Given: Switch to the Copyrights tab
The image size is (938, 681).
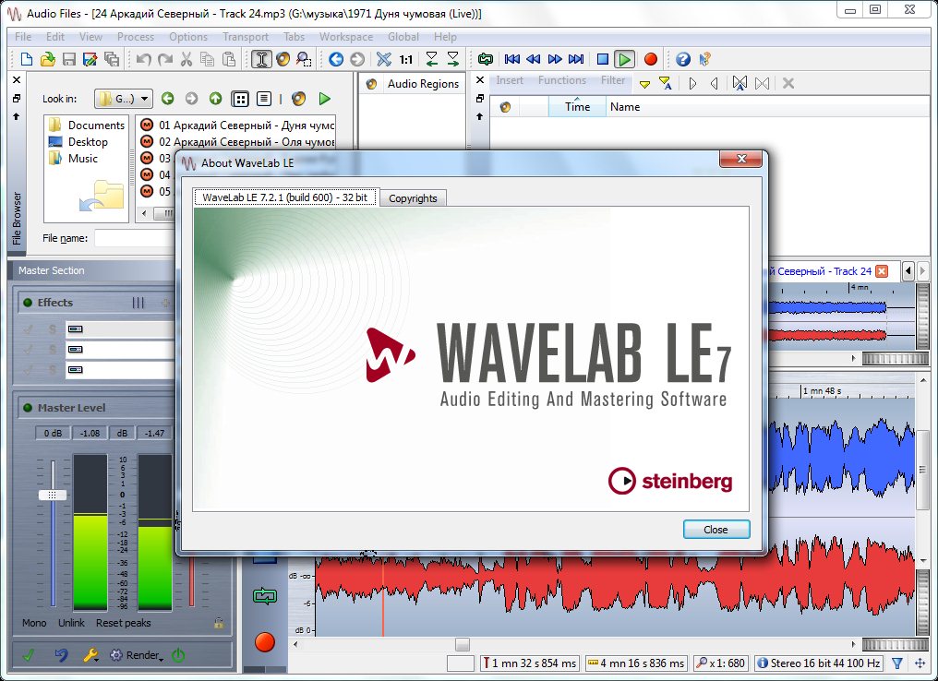Looking at the screenshot, I should [413, 198].
